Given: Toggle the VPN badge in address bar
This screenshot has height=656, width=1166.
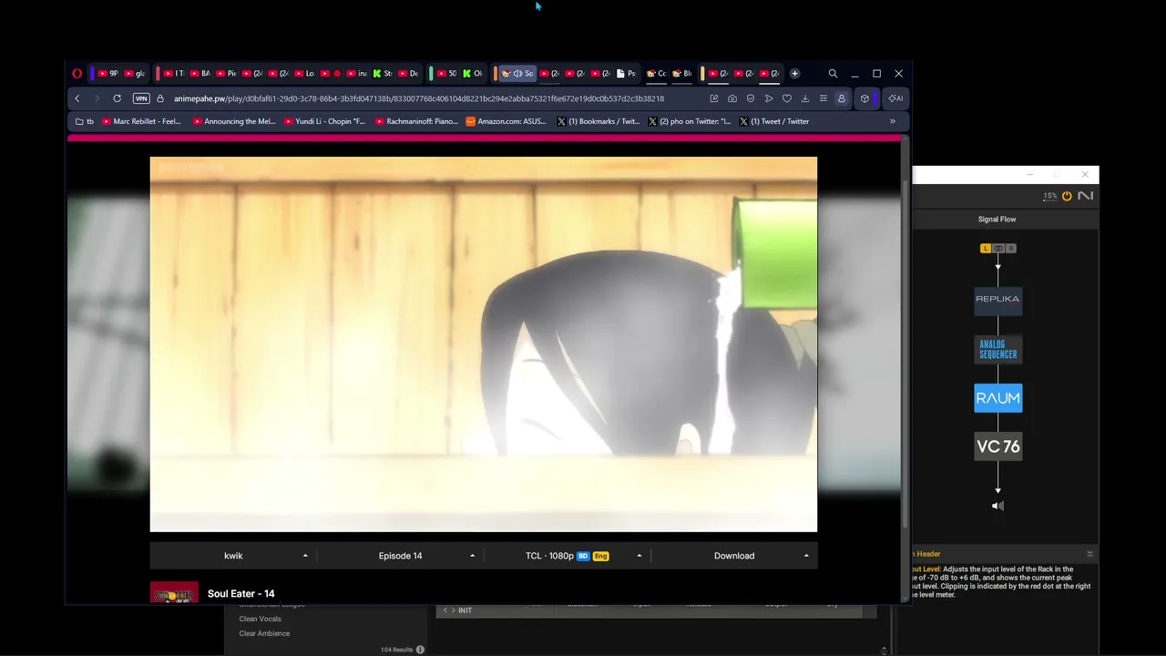Looking at the screenshot, I should coord(141,98).
